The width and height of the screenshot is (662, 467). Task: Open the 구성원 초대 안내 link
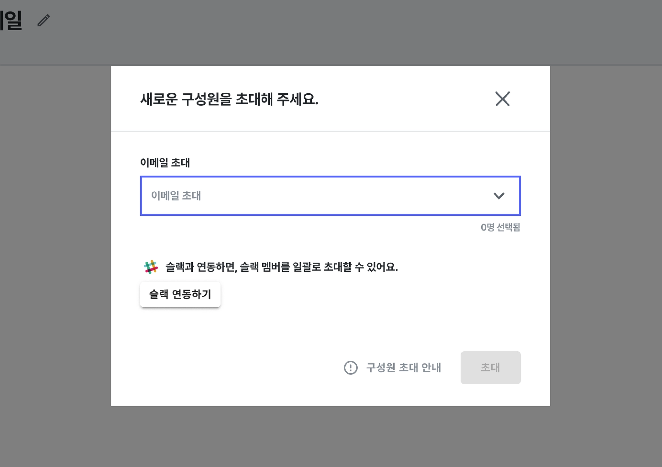(403, 368)
